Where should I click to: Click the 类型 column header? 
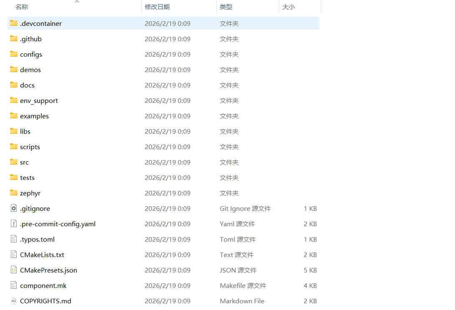pyautogui.click(x=226, y=7)
